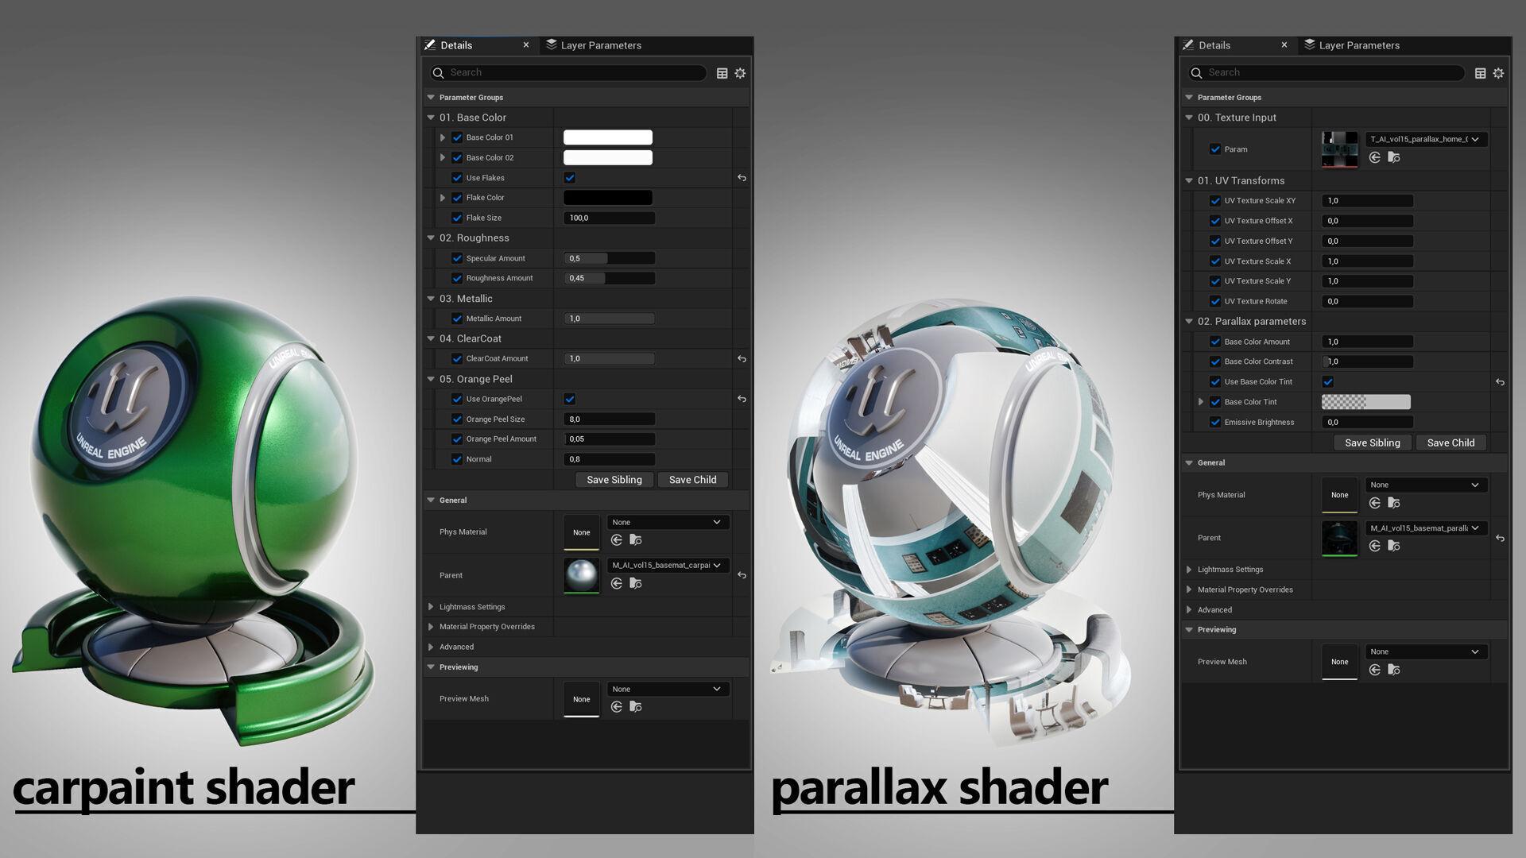Open the carpaint Phys Material dropdown
The image size is (1526, 858).
tap(668, 523)
